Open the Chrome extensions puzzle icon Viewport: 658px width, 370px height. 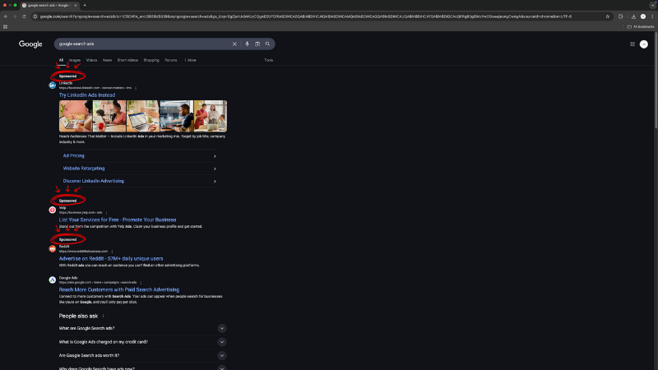point(621,16)
